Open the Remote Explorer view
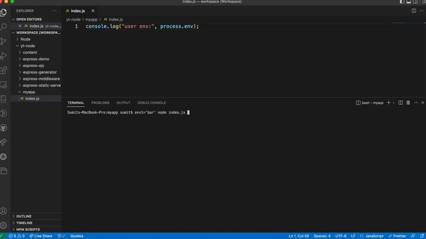 click(3, 84)
